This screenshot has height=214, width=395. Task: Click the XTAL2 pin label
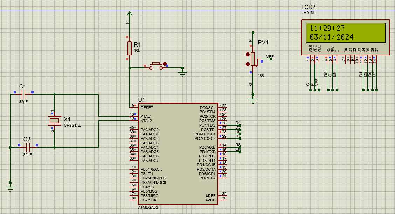pos(146,121)
